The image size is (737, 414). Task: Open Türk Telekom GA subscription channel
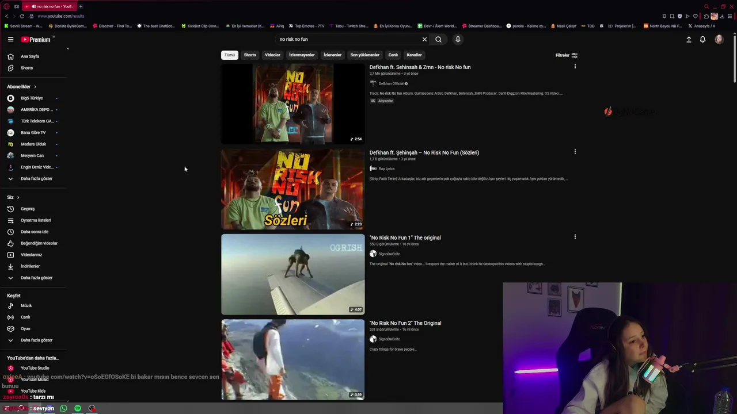point(33,121)
